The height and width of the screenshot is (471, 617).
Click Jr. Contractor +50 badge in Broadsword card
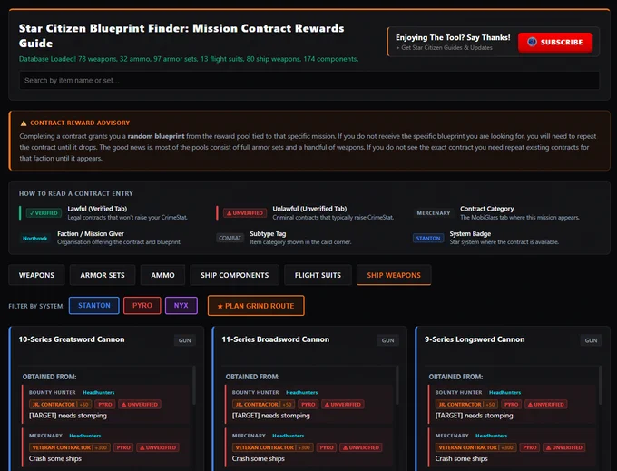click(x=263, y=404)
